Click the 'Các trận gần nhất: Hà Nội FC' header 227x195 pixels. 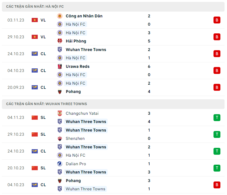(x=35, y=7)
